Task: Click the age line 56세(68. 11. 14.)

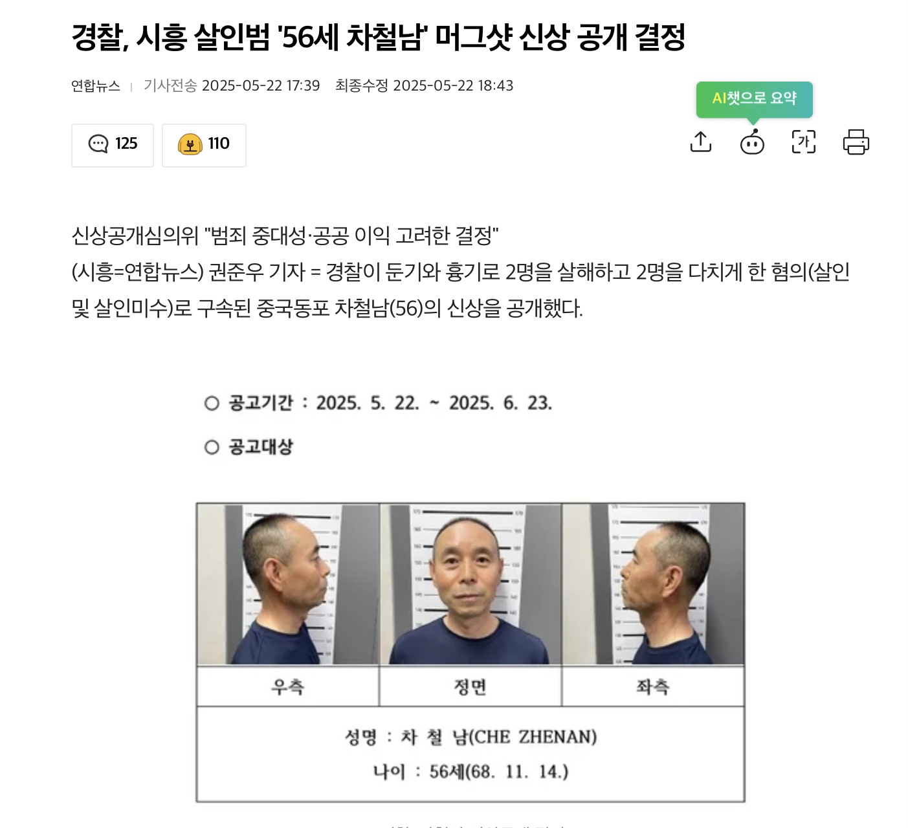Action: click(x=471, y=772)
